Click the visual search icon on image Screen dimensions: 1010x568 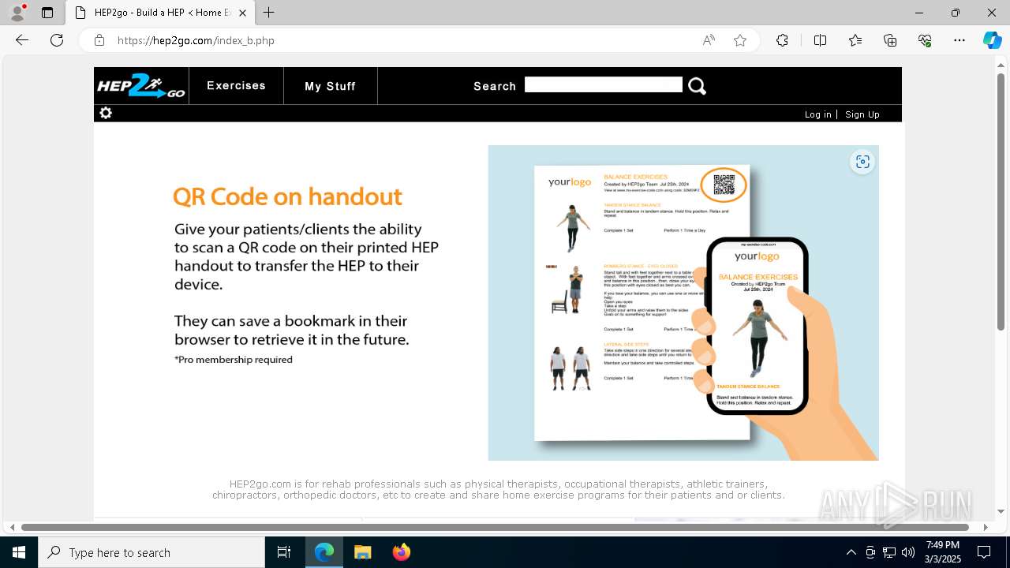click(862, 162)
